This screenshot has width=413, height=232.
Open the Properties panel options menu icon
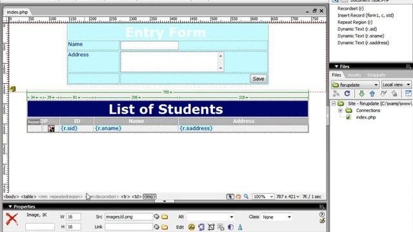click(321, 207)
